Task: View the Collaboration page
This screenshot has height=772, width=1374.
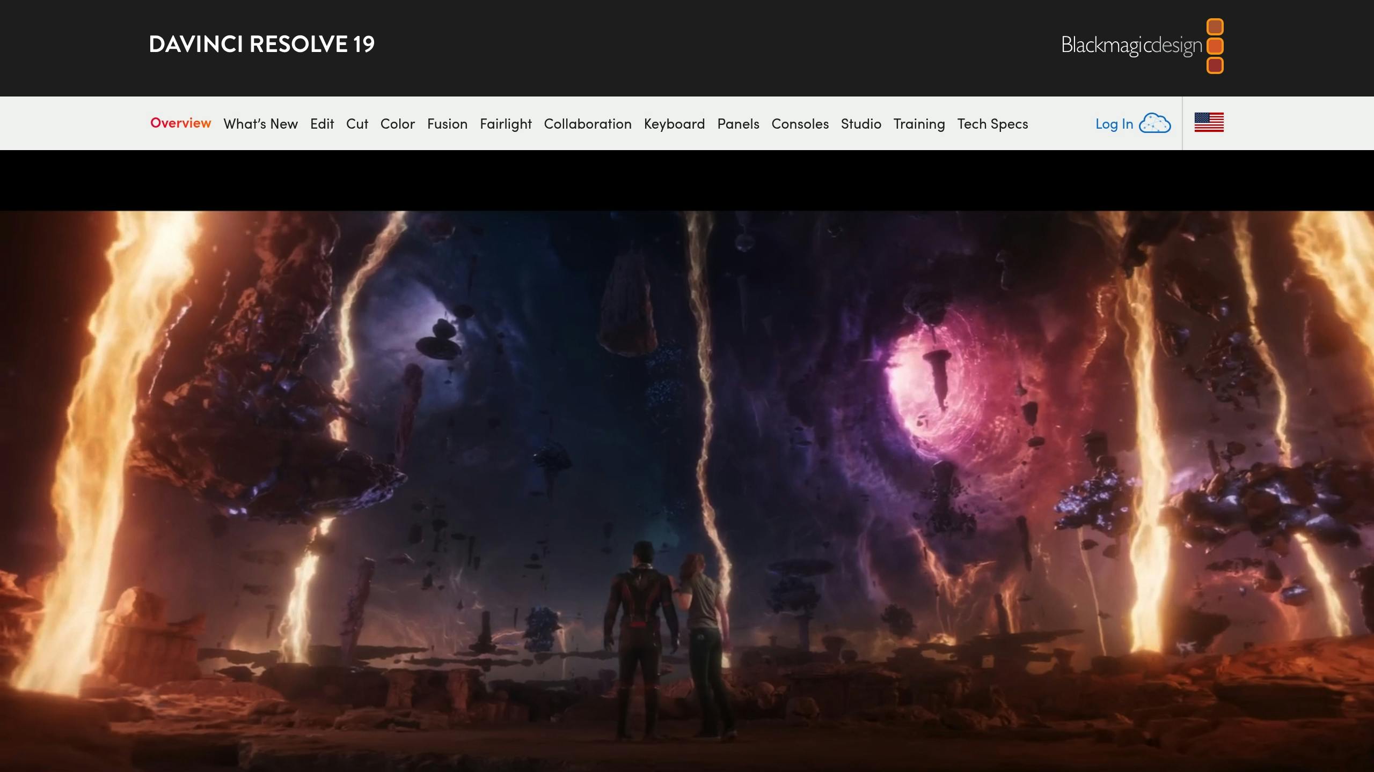Action: click(x=588, y=123)
